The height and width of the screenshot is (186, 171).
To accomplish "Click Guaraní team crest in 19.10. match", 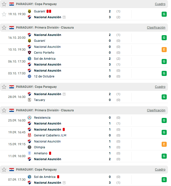I will [30, 11].
